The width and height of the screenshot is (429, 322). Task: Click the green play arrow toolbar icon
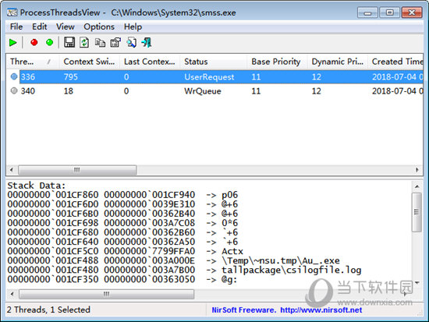12,43
